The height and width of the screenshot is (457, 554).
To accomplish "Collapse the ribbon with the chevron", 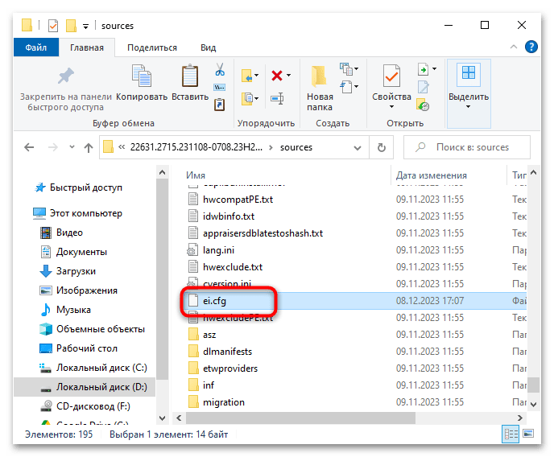I will tap(514, 47).
